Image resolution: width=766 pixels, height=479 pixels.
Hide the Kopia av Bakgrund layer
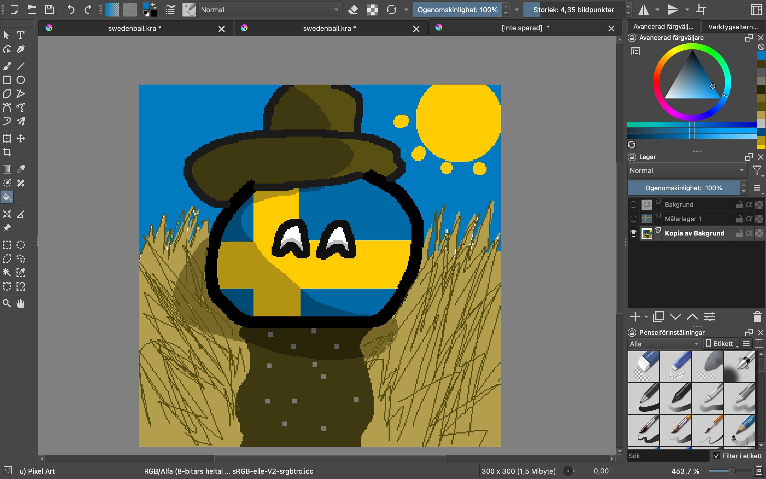(633, 233)
